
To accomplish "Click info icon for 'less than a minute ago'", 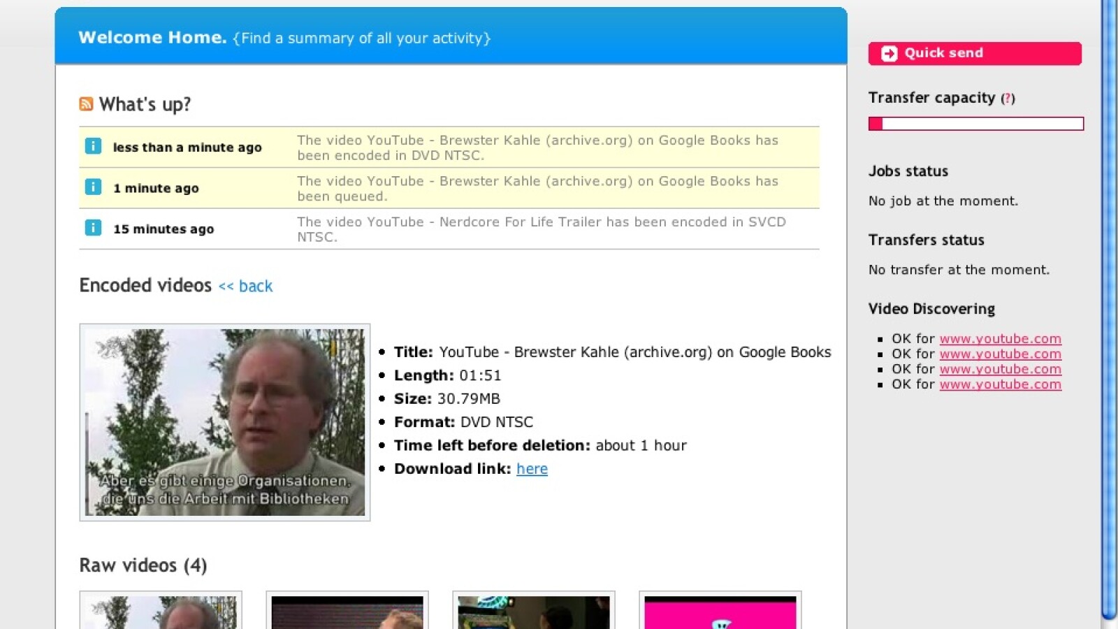I will (93, 146).
